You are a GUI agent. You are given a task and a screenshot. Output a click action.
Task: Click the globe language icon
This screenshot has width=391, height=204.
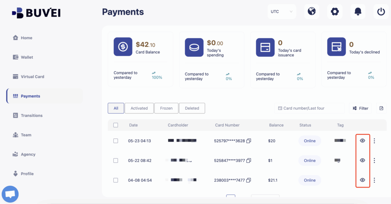[x=312, y=11]
